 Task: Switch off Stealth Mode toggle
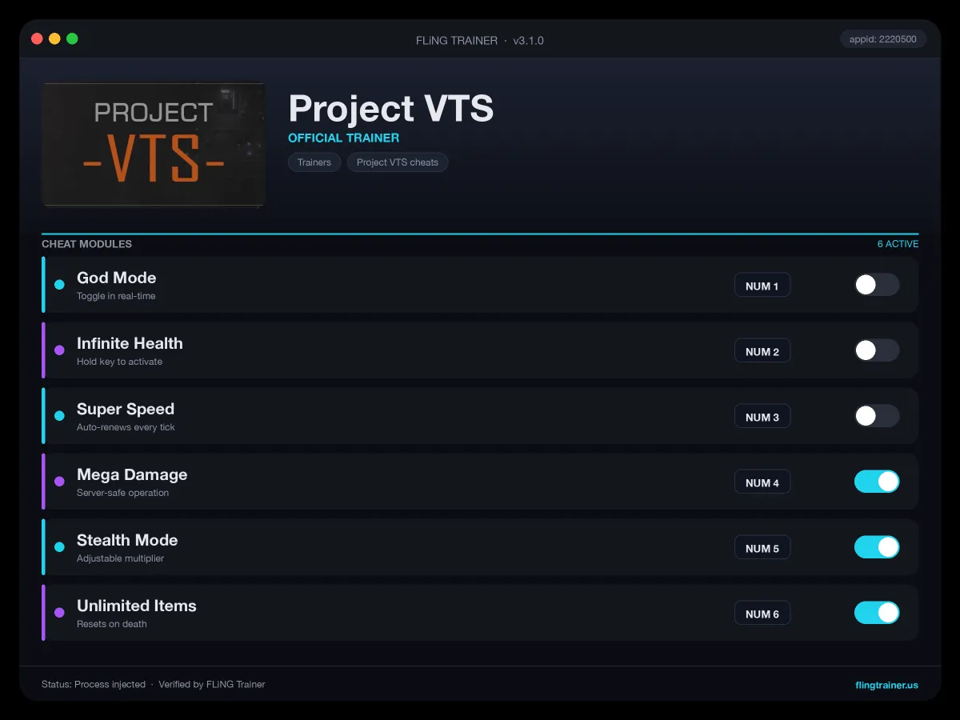click(877, 547)
